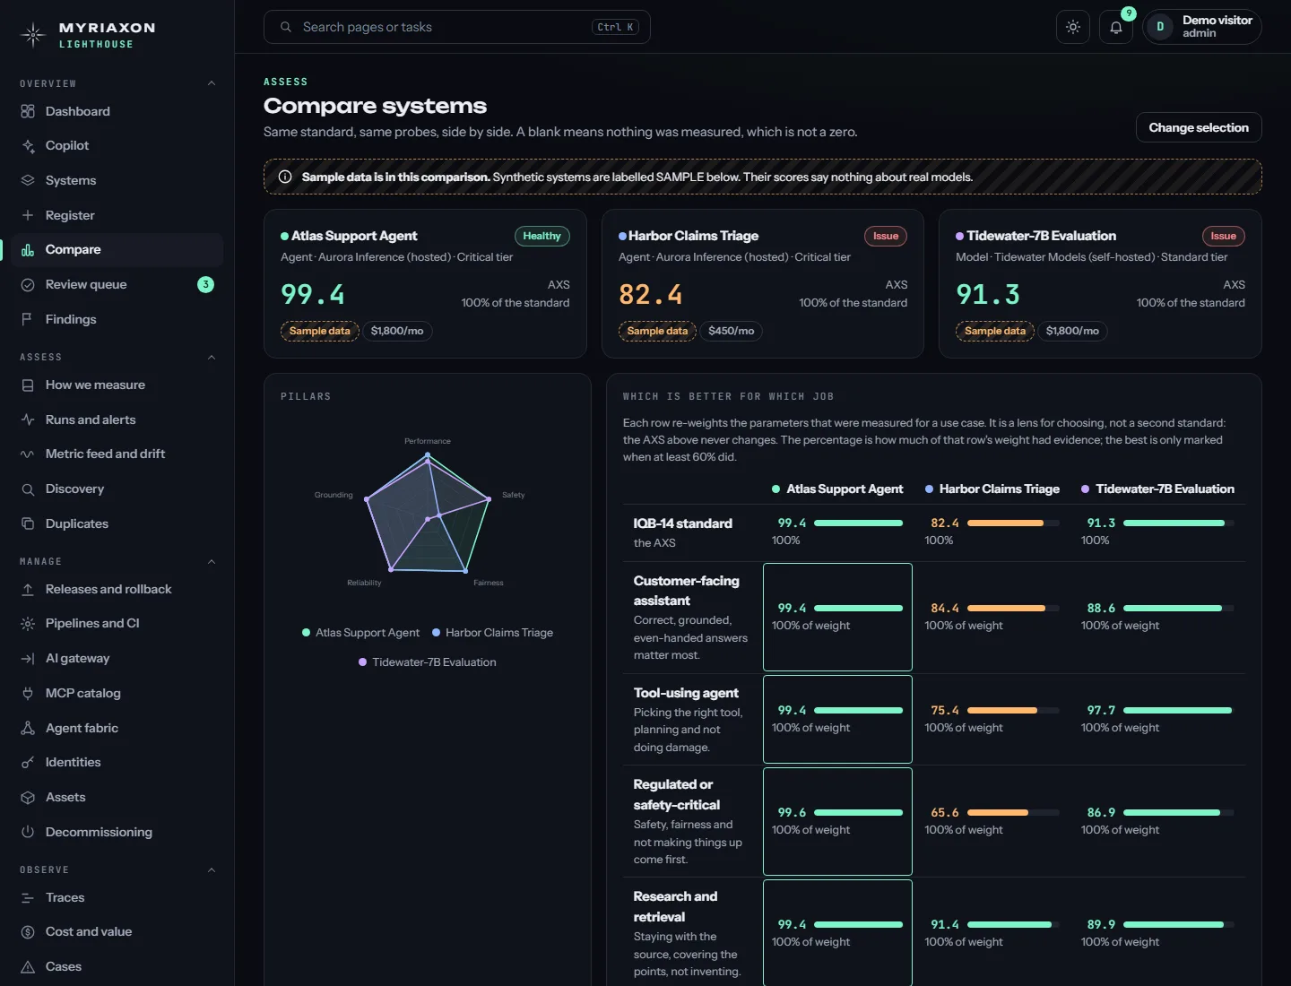
Task: Navigate to AI gateway page
Action: [117, 659]
